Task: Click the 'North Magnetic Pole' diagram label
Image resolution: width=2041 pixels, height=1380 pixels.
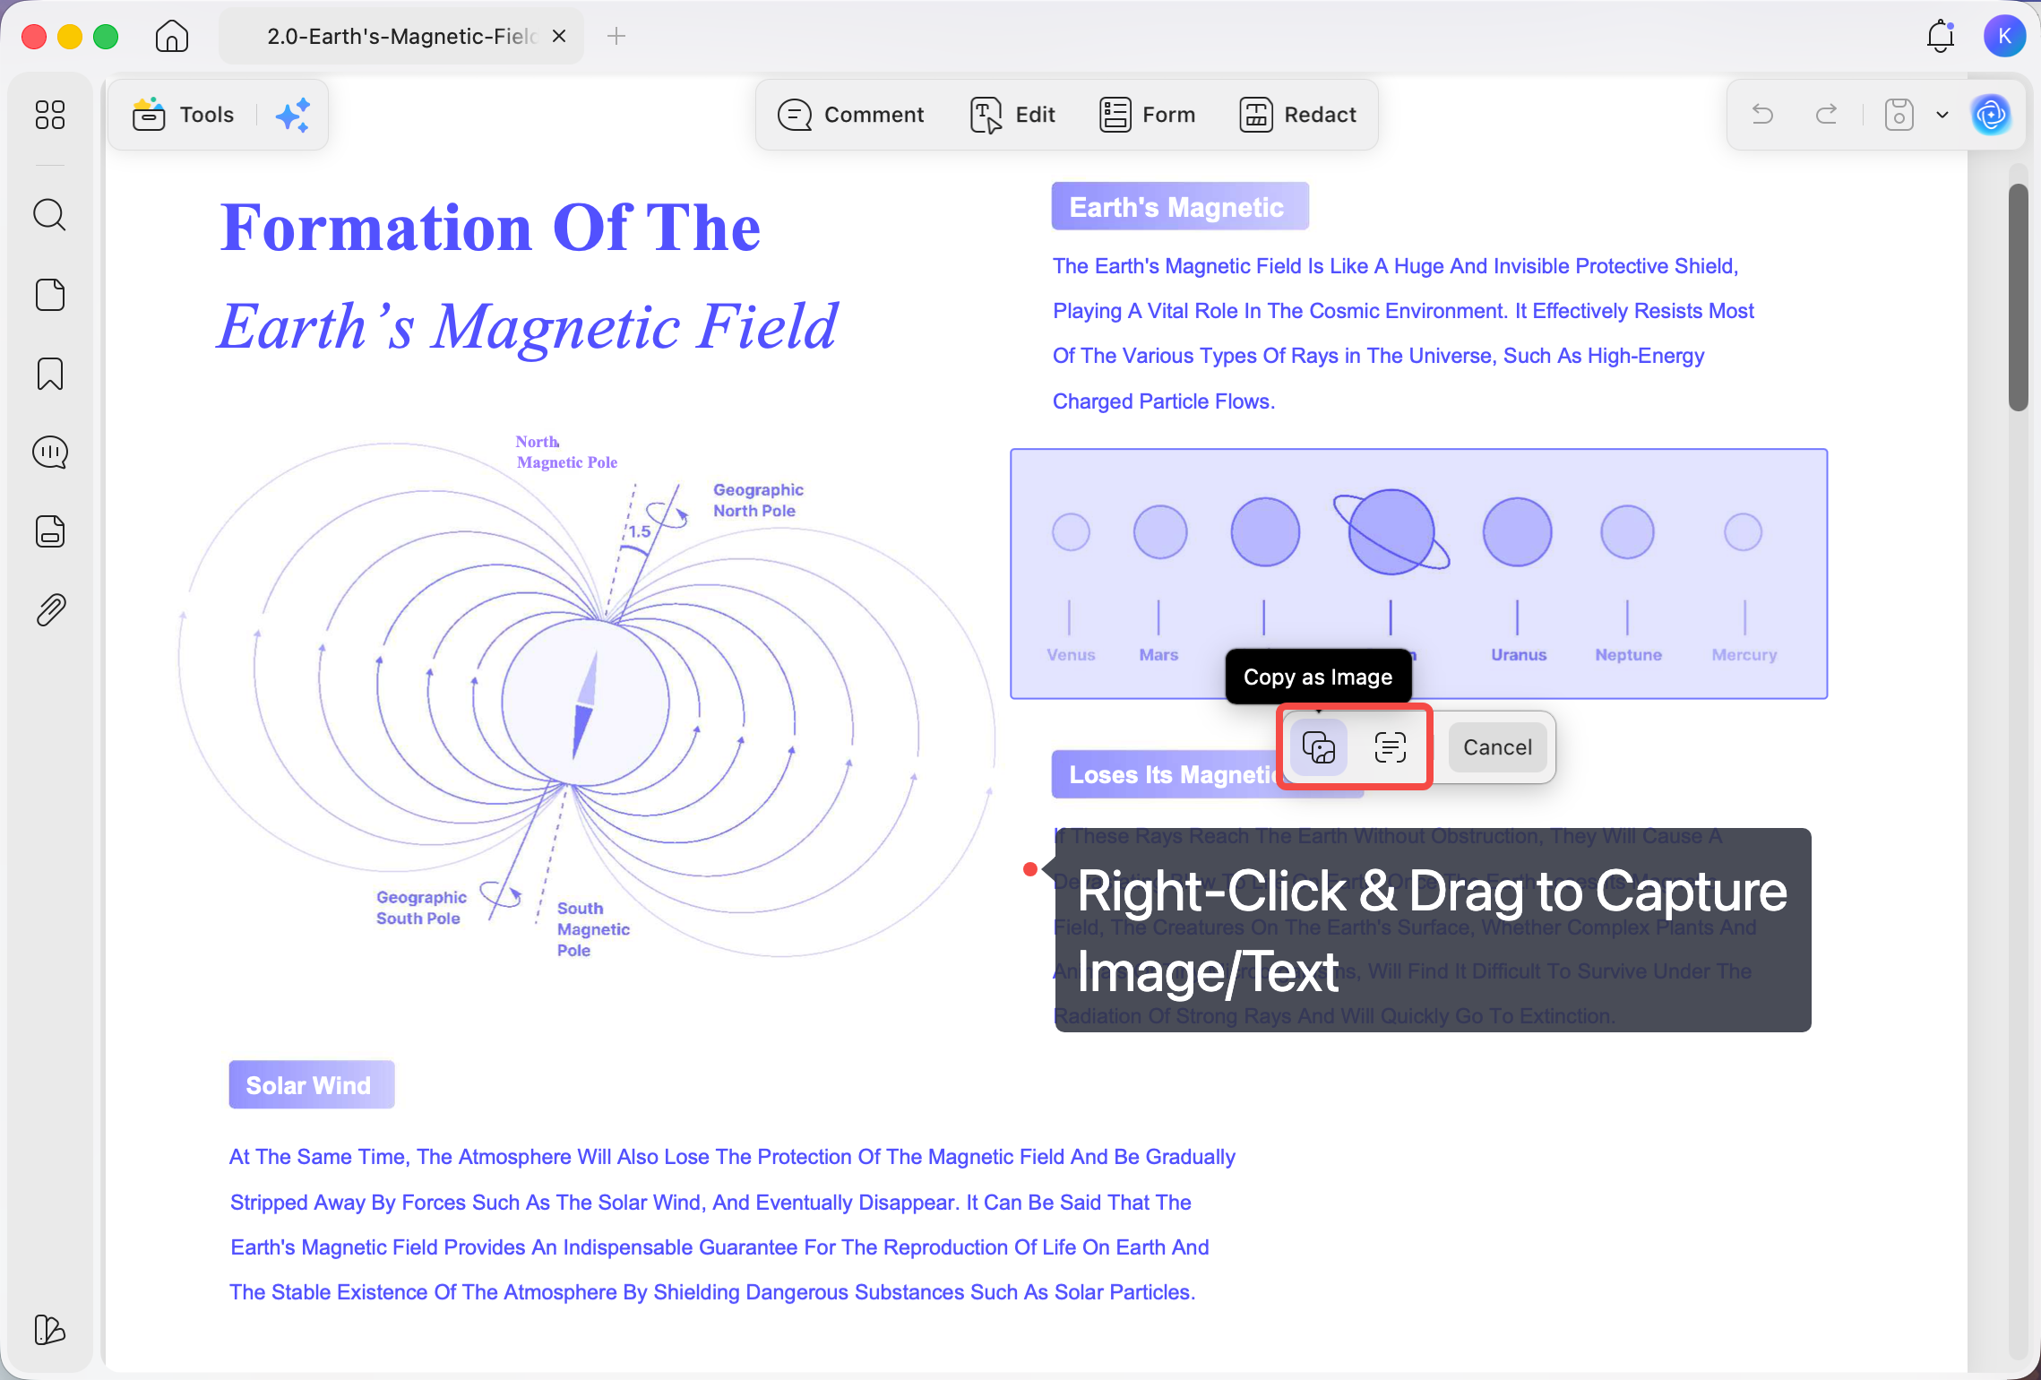Action: pos(566,452)
